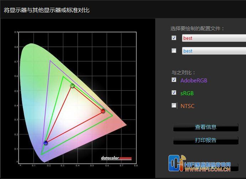
Task: Disable the sRGB comparison checkbox
Action: pyautogui.click(x=174, y=93)
